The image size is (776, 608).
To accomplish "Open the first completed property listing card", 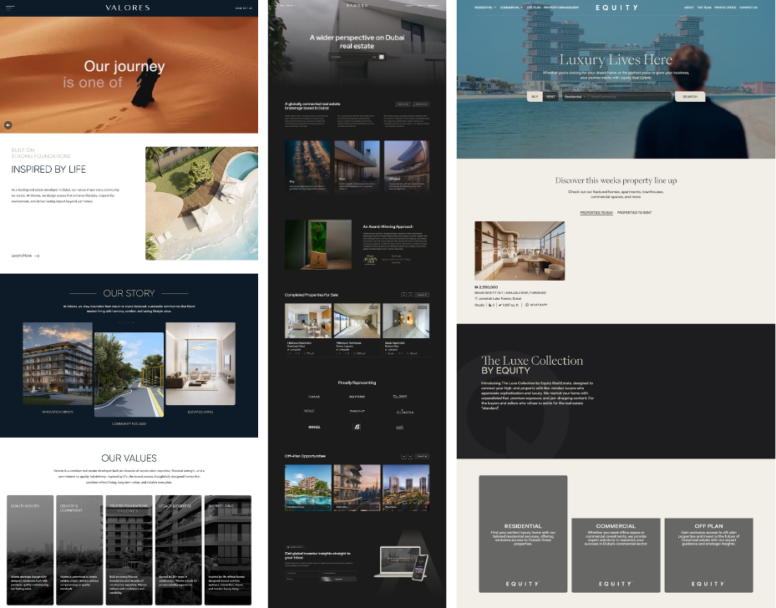I will [x=308, y=330].
